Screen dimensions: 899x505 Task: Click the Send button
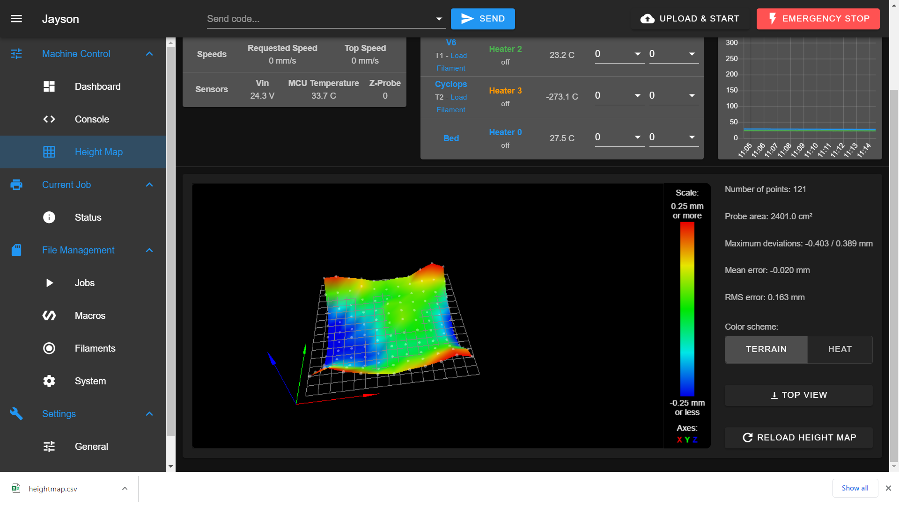point(483,19)
